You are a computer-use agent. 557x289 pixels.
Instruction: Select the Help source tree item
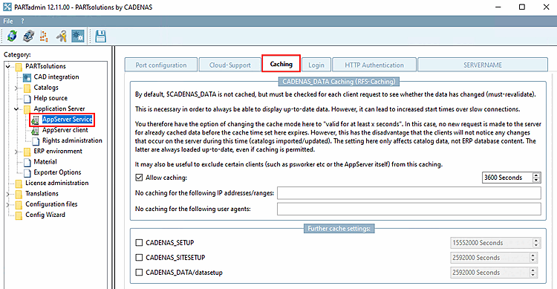(x=51, y=98)
